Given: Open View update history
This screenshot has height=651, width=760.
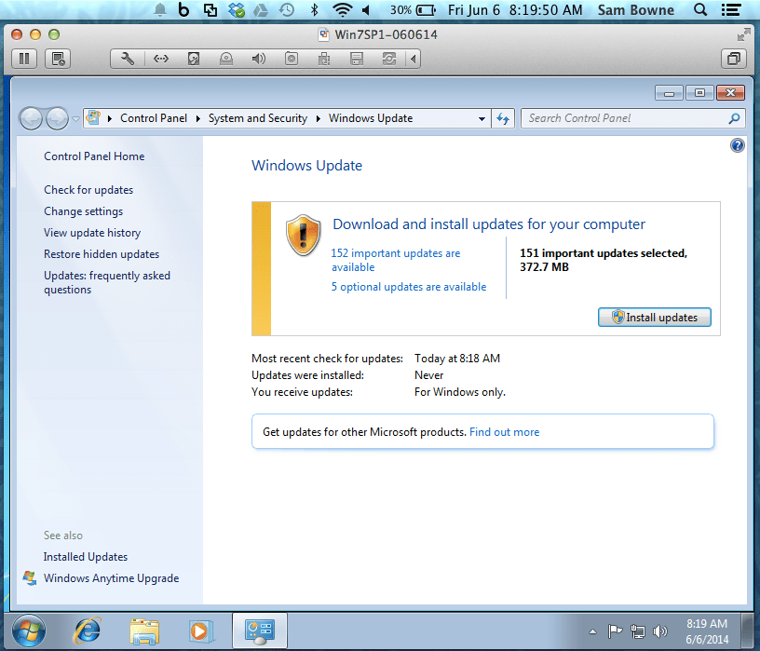Looking at the screenshot, I should [92, 233].
